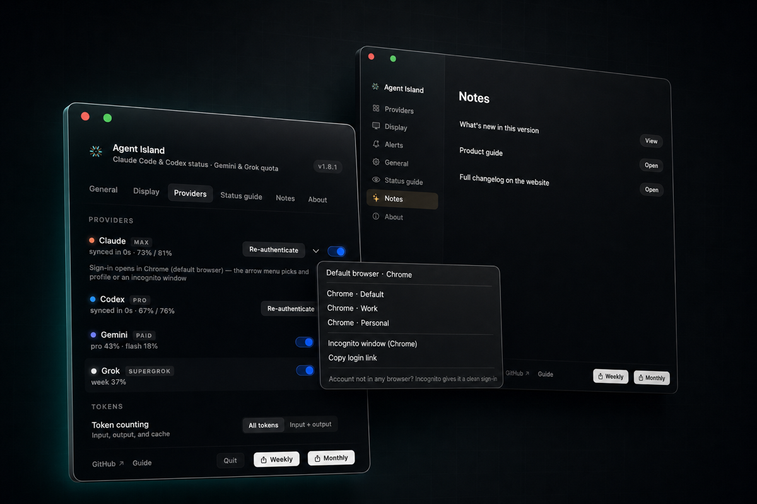This screenshot has width=757, height=504.
Task: Click the text 'synced in 0s · 73% / 81%'
Action: (x=131, y=252)
